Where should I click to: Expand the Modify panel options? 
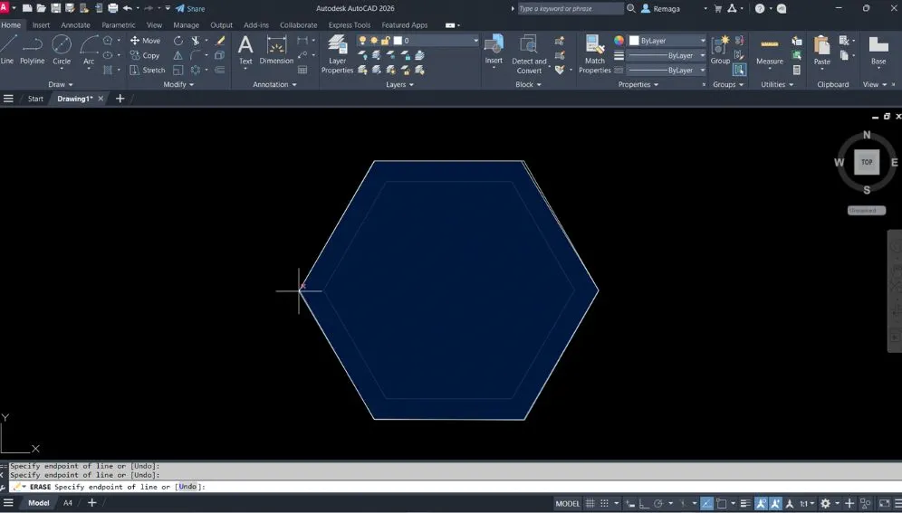pos(179,84)
